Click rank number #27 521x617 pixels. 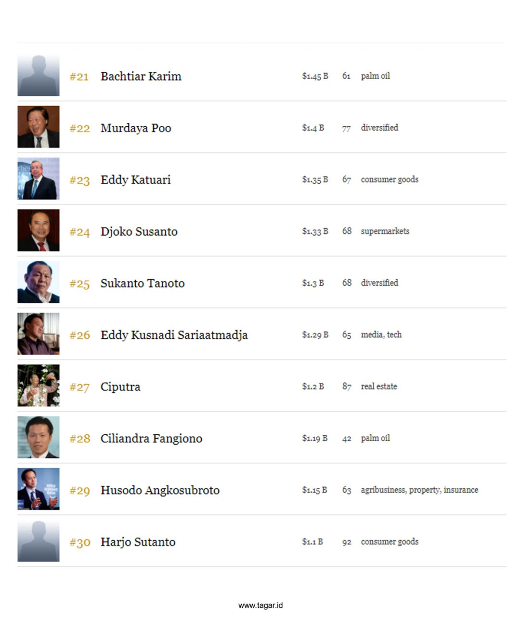pos(79,387)
